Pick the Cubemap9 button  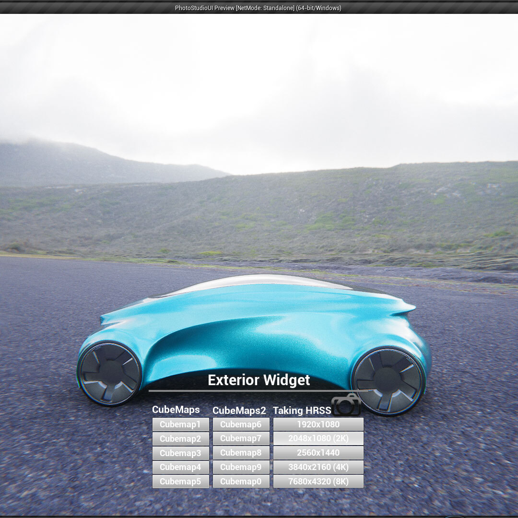coord(241,467)
